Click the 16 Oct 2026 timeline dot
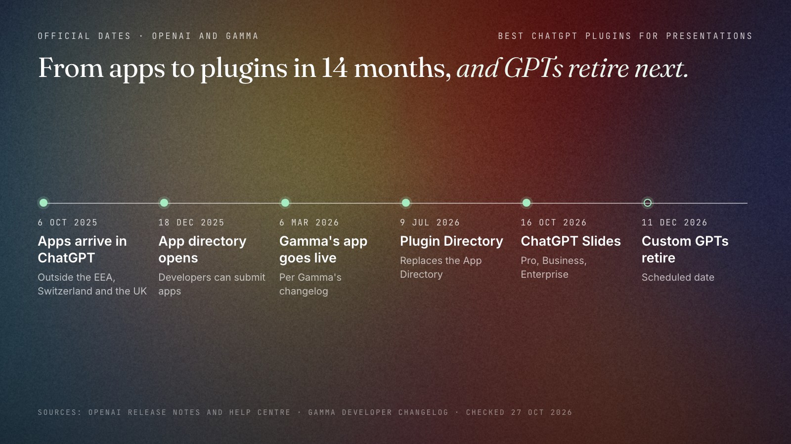 pyautogui.click(x=527, y=203)
